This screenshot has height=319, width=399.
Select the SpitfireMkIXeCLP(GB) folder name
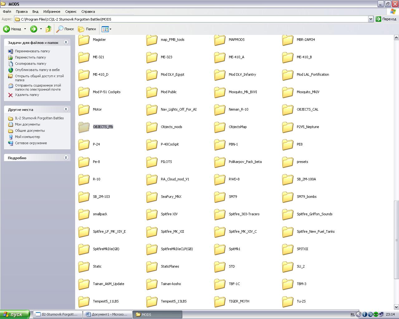[x=177, y=249]
